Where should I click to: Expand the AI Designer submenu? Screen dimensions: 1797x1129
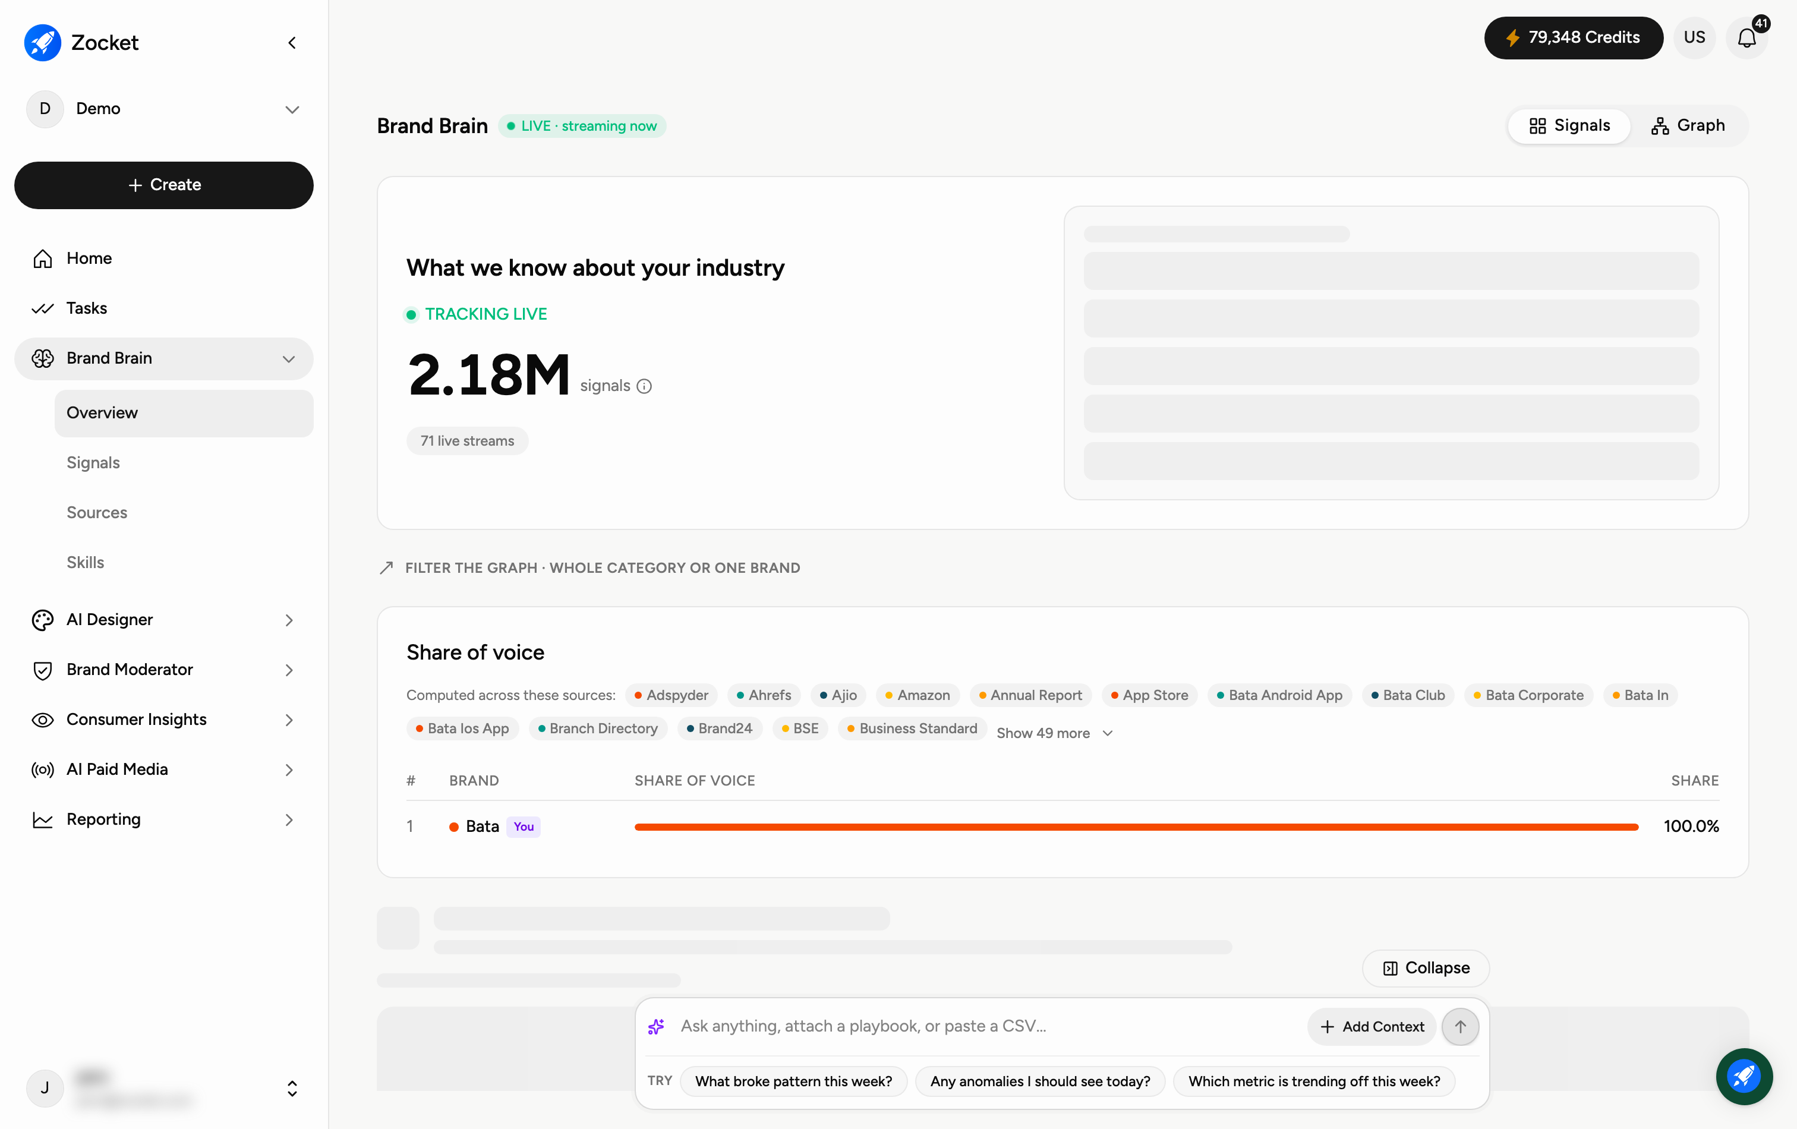289,620
